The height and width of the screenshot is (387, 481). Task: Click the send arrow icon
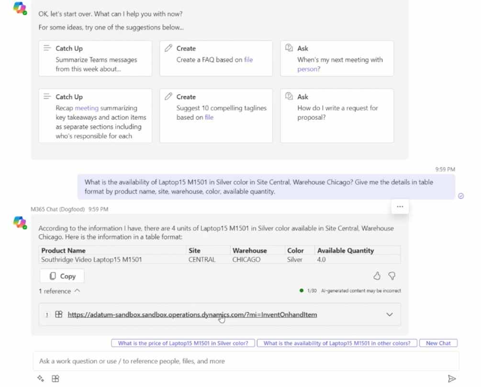[x=451, y=379]
